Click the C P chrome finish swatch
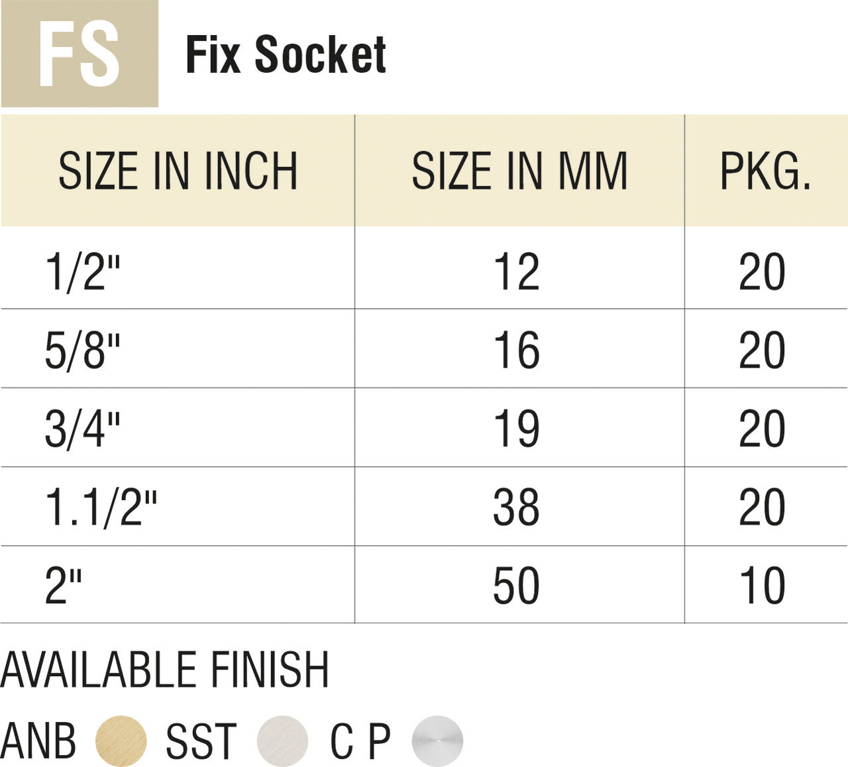The height and width of the screenshot is (767, 848). point(437,741)
